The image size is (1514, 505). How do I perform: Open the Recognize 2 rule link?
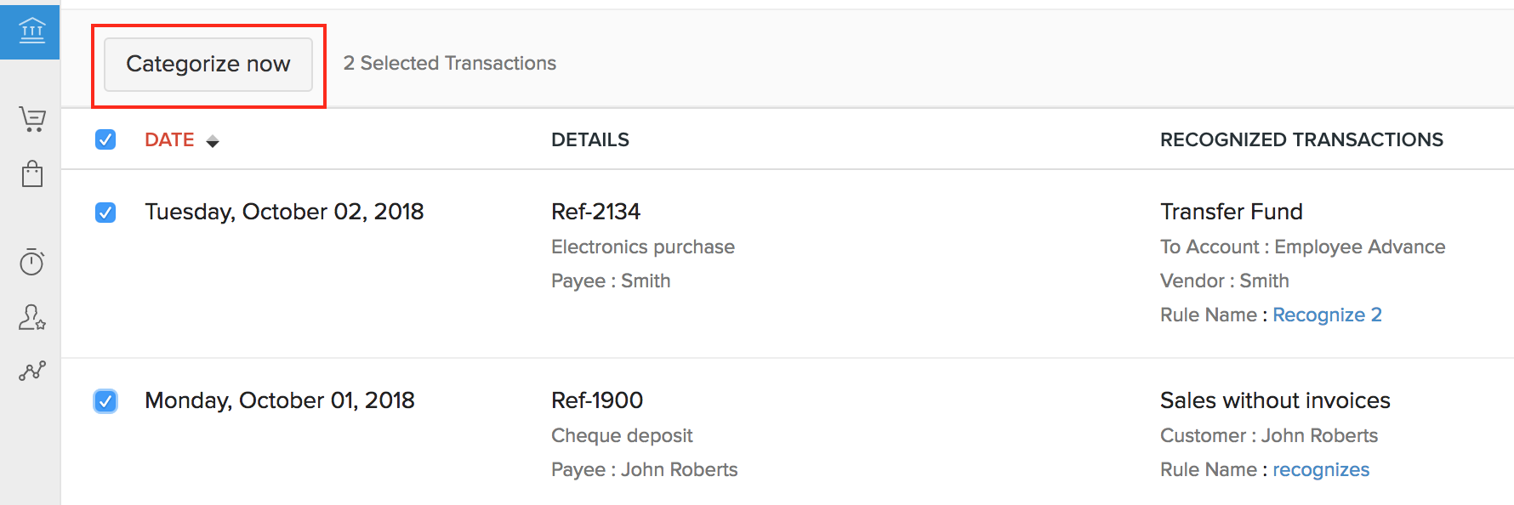pos(1326,315)
